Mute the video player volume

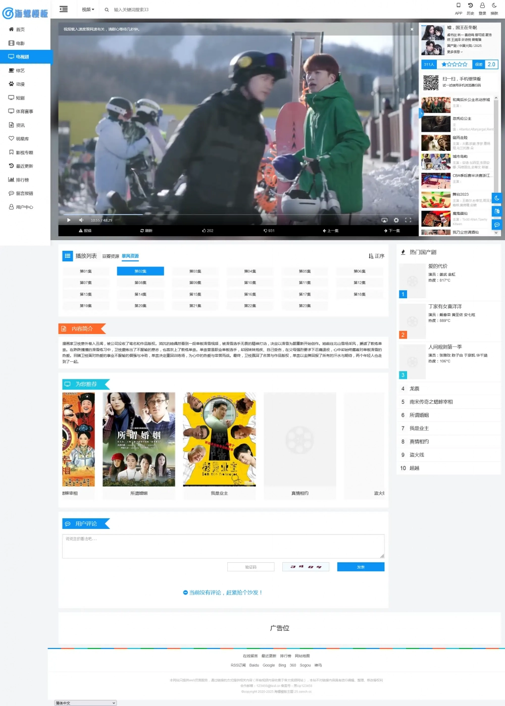click(x=81, y=220)
